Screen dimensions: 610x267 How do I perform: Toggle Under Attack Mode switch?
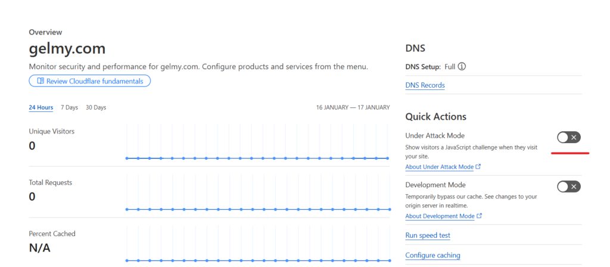click(569, 137)
